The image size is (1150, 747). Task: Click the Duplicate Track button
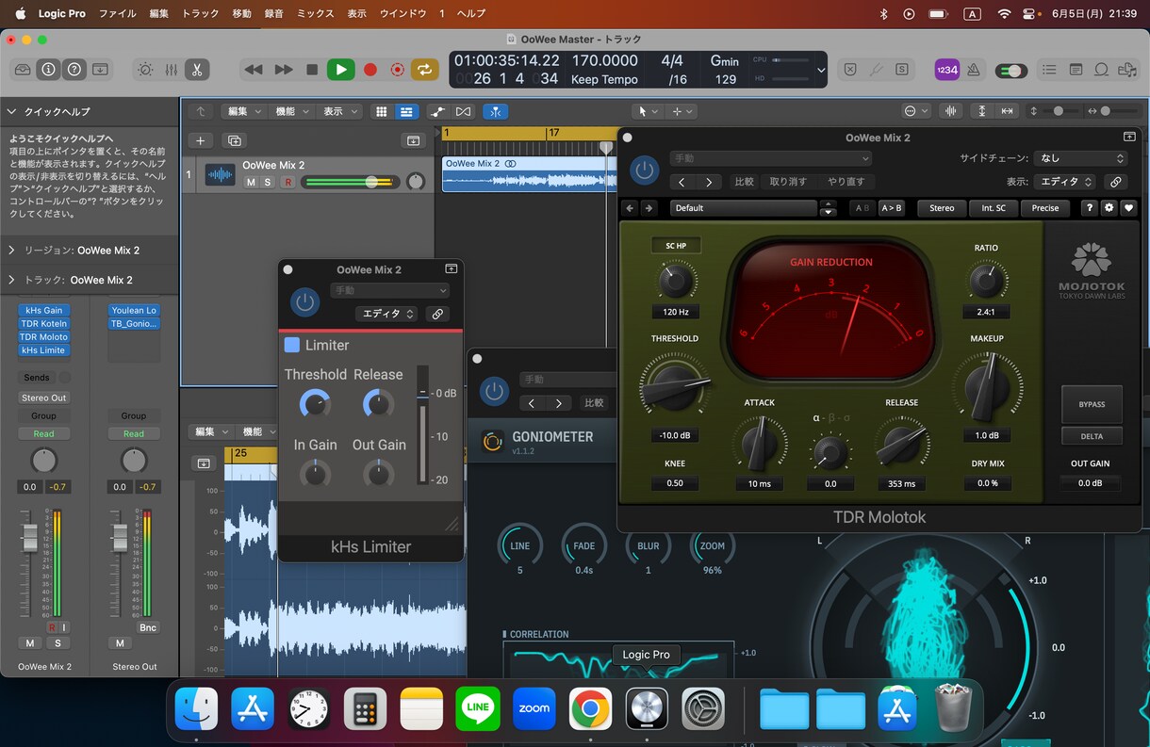point(235,140)
